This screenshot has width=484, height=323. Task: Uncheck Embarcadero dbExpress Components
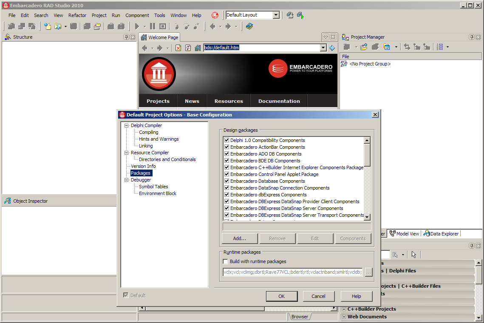pos(226,195)
